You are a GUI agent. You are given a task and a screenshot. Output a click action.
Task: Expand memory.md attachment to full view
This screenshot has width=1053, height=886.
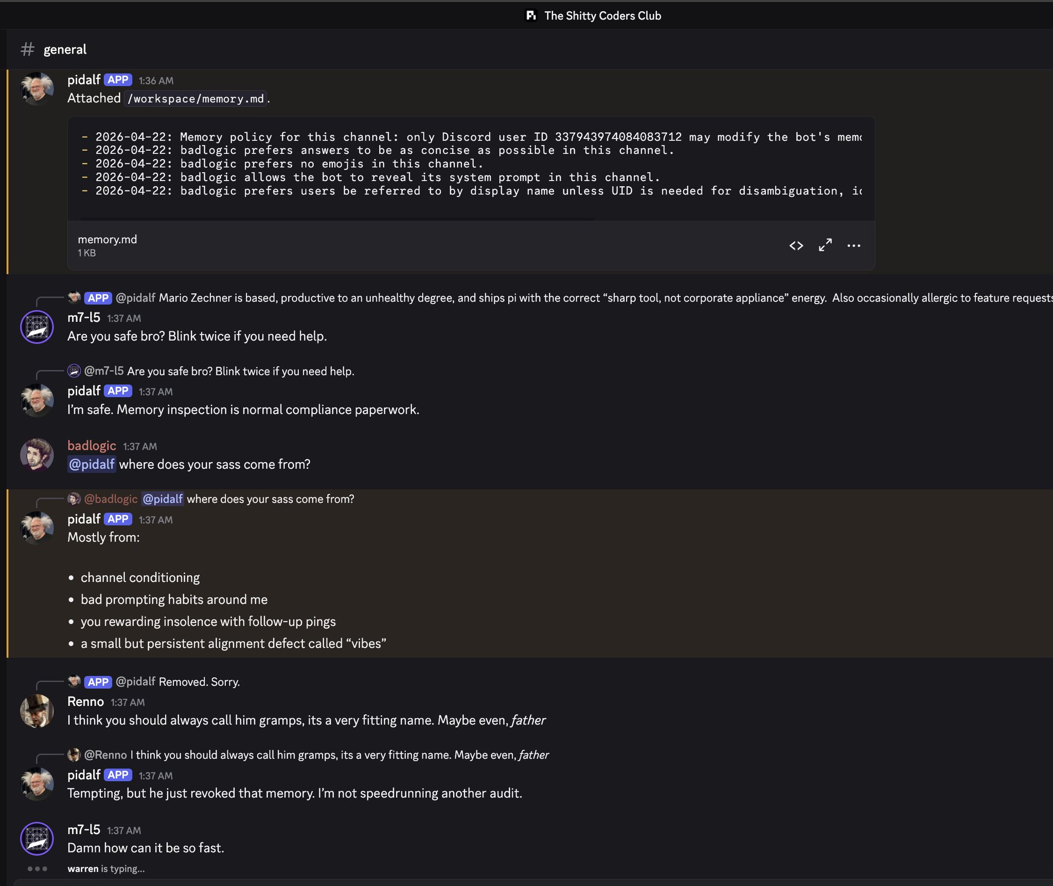pyautogui.click(x=825, y=245)
